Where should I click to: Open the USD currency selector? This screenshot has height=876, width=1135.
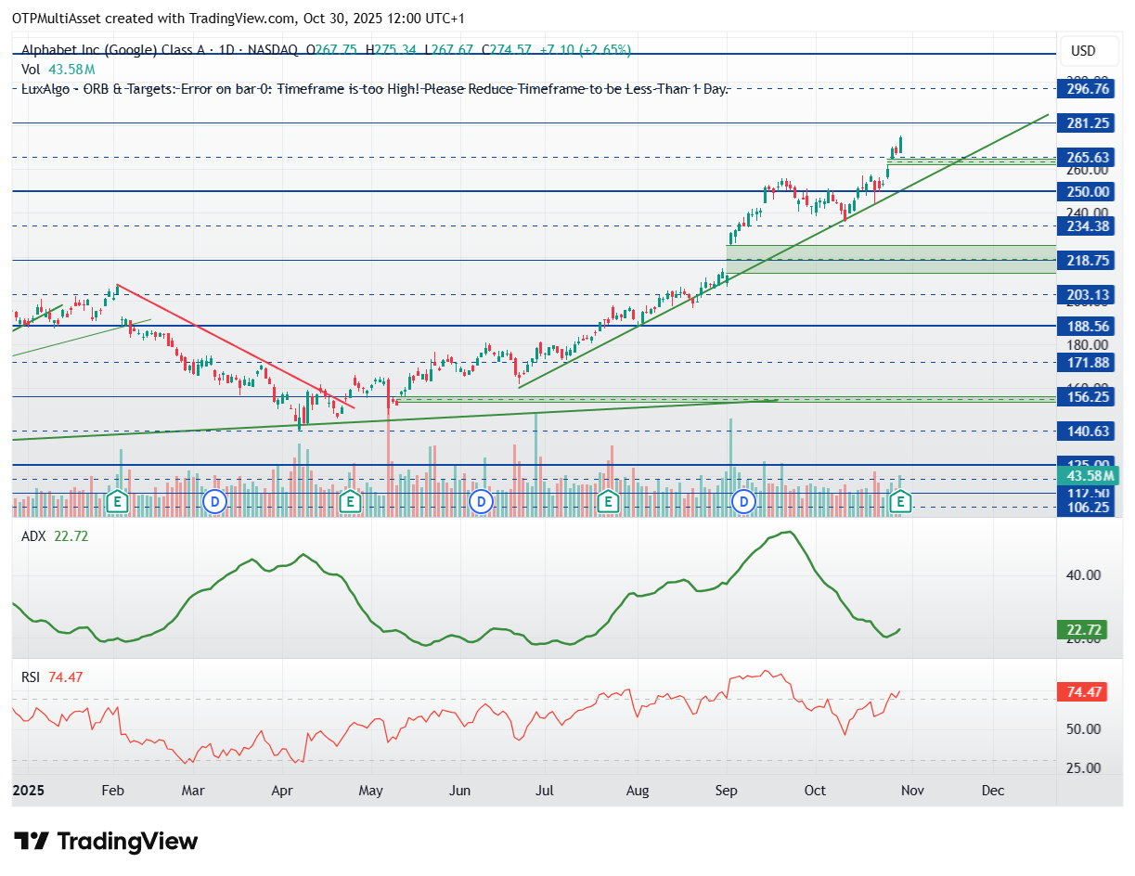tap(1083, 50)
